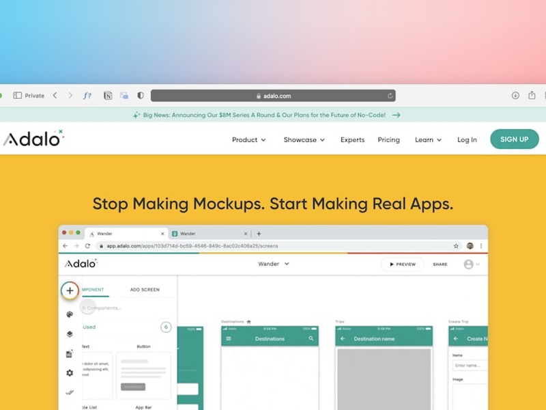Expand the Learn dropdown menu
This screenshot has height=410, width=546.
[428, 140]
